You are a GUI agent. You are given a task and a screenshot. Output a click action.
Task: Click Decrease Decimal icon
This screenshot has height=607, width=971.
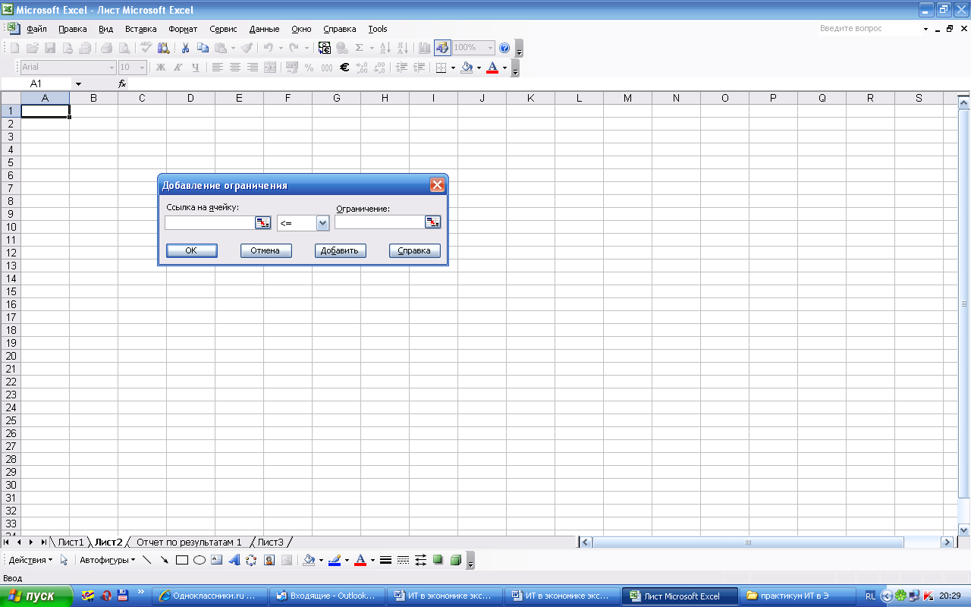click(379, 68)
